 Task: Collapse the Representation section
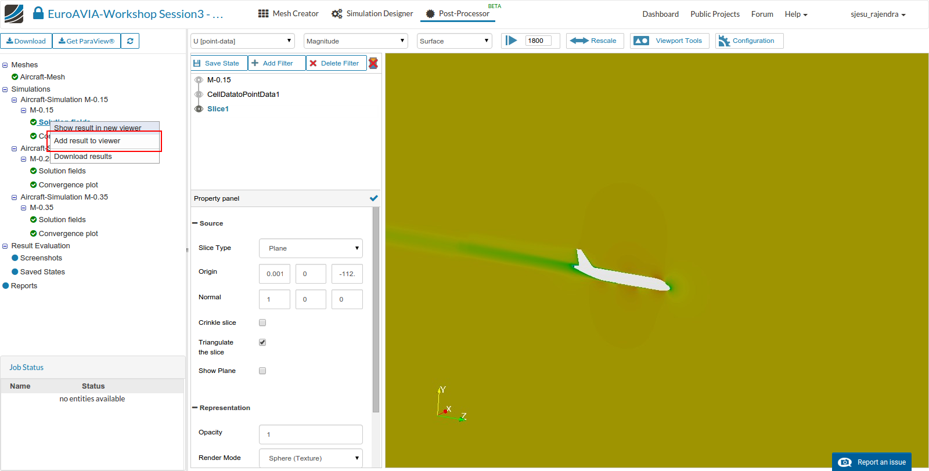click(195, 408)
